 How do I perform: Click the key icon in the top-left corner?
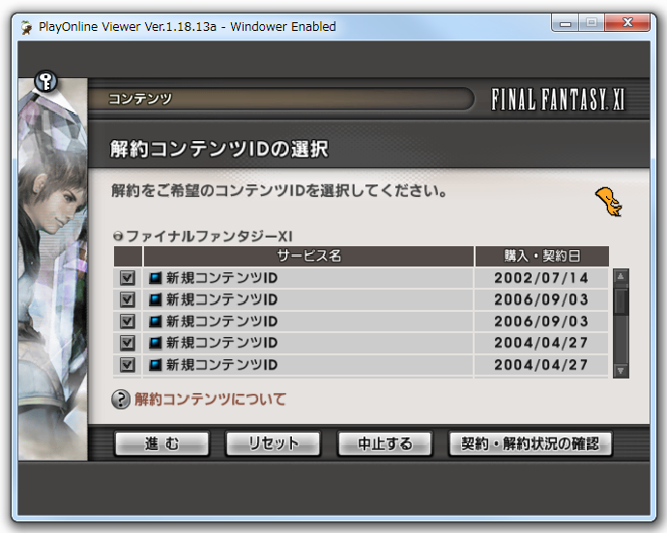pyautogui.click(x=46, y=82)
